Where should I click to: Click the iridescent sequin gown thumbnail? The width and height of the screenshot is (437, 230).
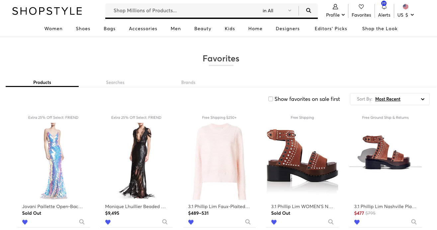pos(53,161)
